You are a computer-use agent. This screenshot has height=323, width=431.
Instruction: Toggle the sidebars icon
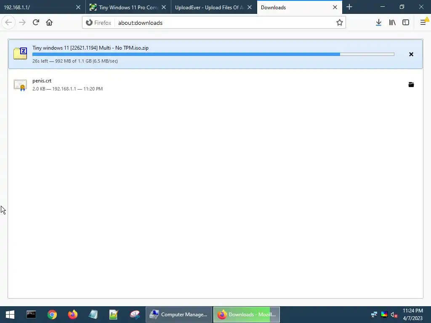[x=406, y=23]
